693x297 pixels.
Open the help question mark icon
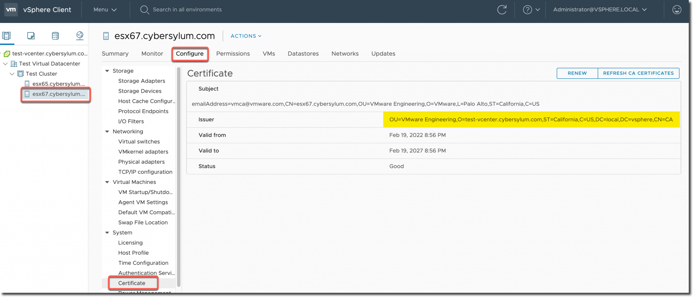pyautogui.click(x=527, y=10)
